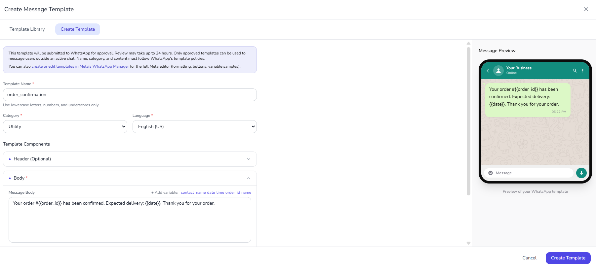Screen dimensions: 596x268
Task: Add the order_id variable to body
Action: [x=232, y=193]
